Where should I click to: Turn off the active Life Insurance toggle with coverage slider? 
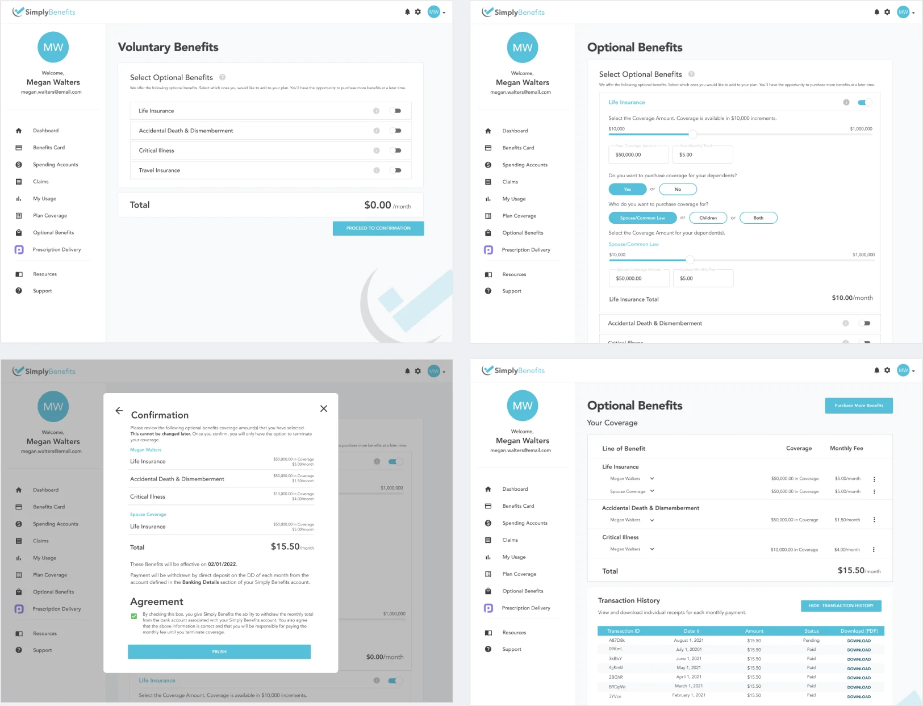point(864,102)
